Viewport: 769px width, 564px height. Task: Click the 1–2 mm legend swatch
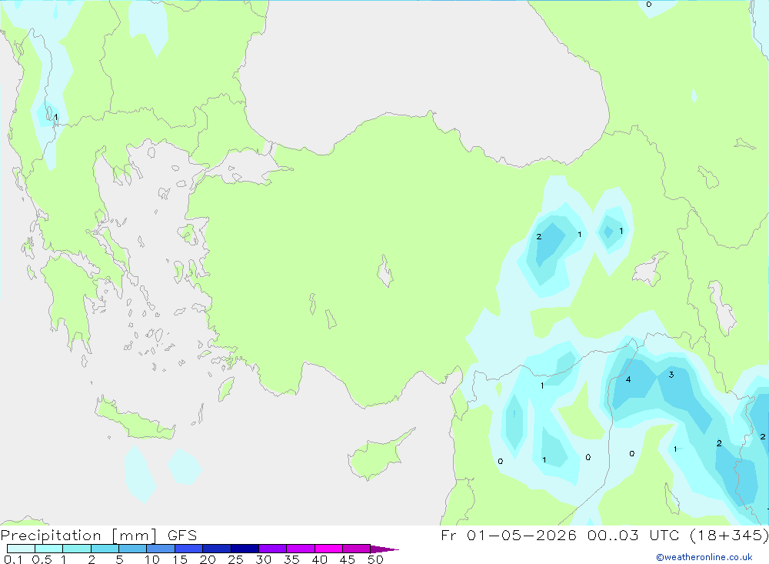(x=77, y=549)
